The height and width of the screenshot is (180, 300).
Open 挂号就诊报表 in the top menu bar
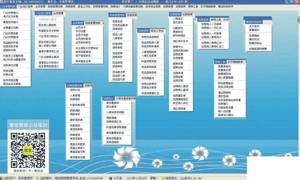click(x=153, y=6)
